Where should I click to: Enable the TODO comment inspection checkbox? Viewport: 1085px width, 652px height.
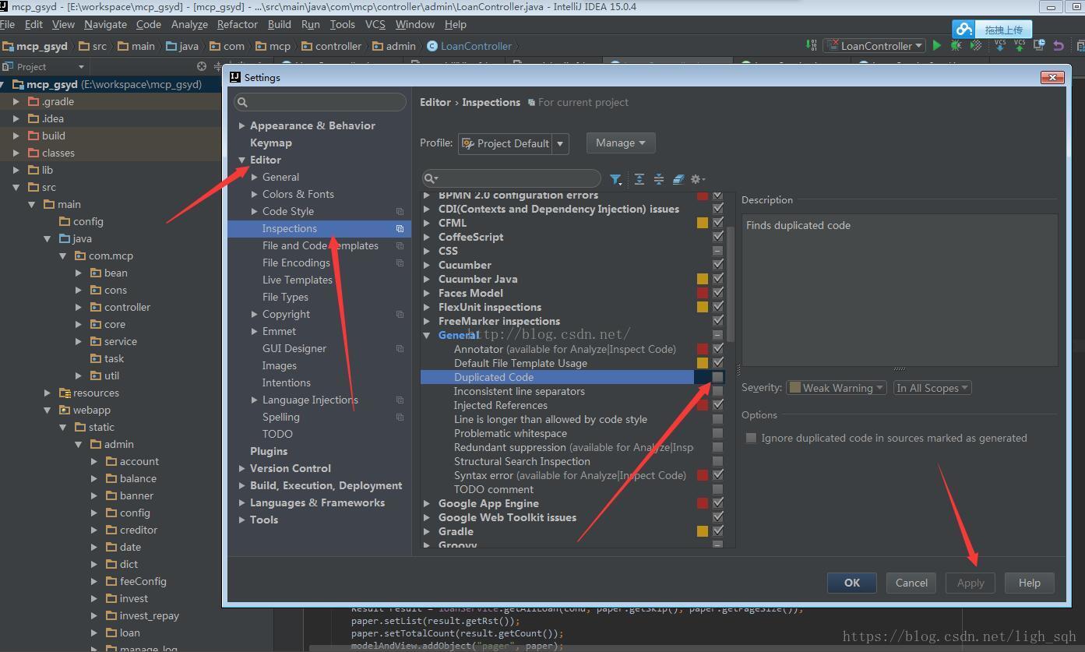click(x=717, y=489)
